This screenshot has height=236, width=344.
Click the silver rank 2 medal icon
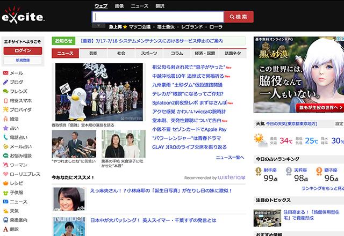tap(289, 171)
